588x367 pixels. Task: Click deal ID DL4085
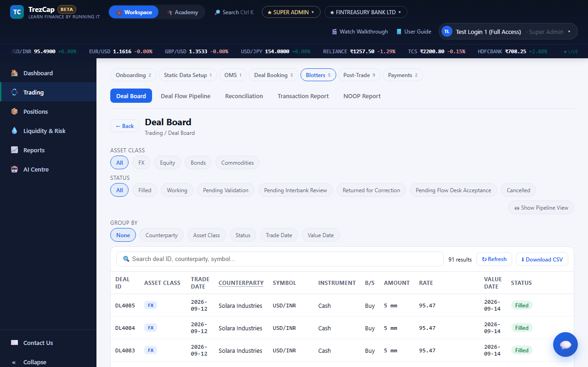pos(125,306)
